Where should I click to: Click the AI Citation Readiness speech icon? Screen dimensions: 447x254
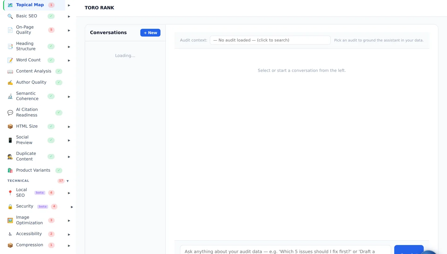[x=10, y=112]
